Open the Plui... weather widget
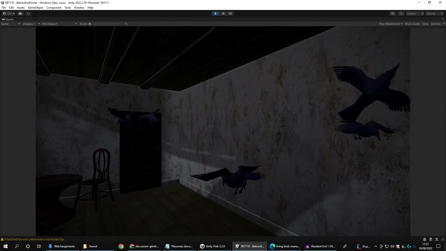Image resolution: width=446 pixels, height=251 pixels. pyautogui.click(x=363, y=246)
